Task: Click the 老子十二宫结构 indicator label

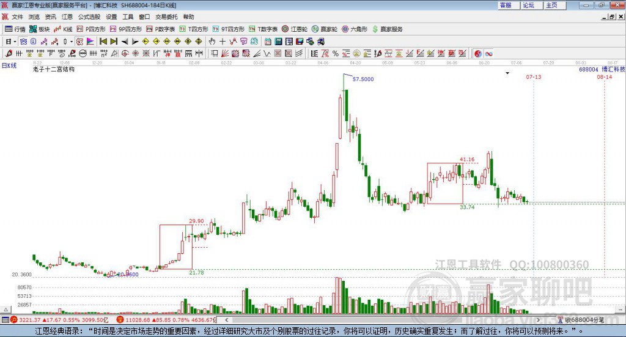Action: point(54,69)
